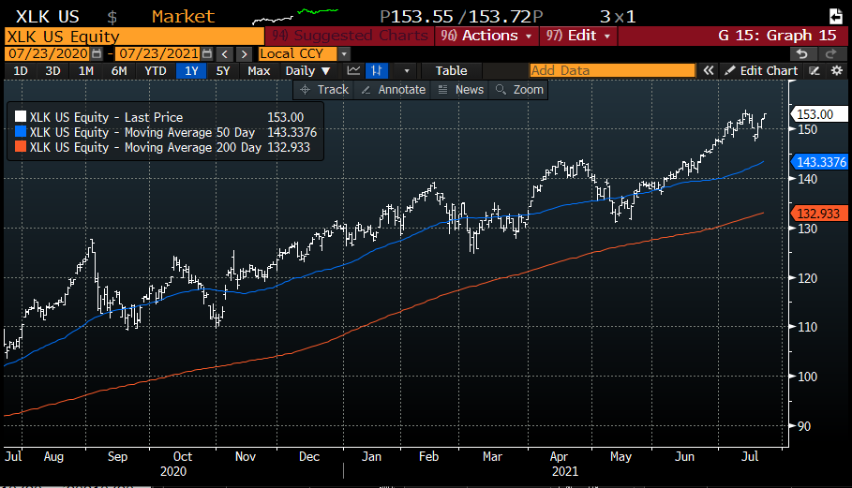Screen dimensions: 852x488
Task: Open the end date calendar picker
Action: tap(207, 53)
